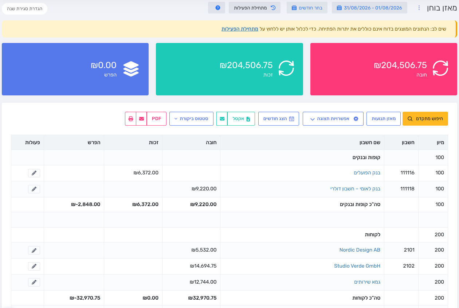This screenshot has width=459, height=308.
Task: Open the three-dot menu beside the מאזן בוחן title
Action: (x=419, y=8)
